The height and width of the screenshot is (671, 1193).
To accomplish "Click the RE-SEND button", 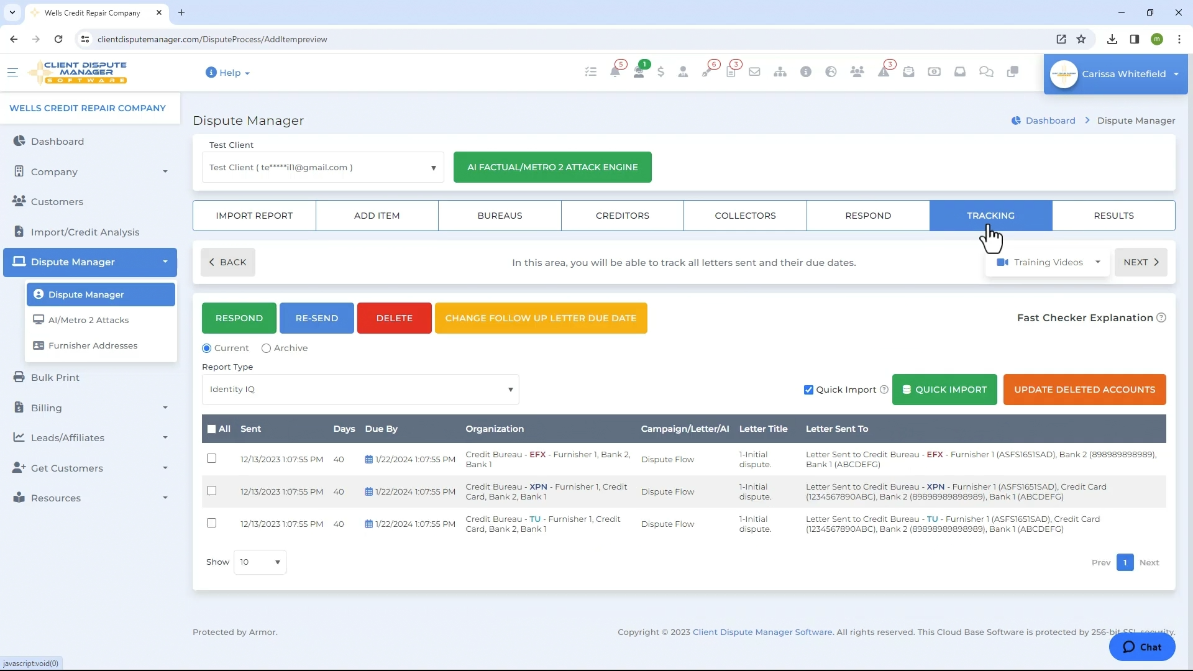I will 317,318.
